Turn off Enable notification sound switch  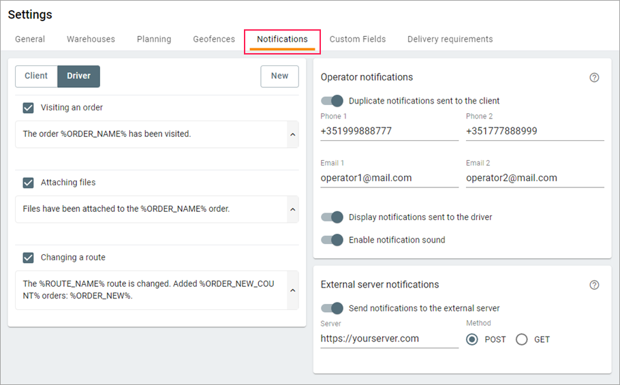332,240
